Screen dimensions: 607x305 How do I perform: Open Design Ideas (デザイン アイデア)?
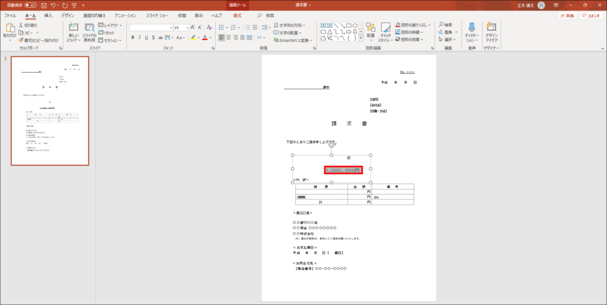(x=491, y=33)
